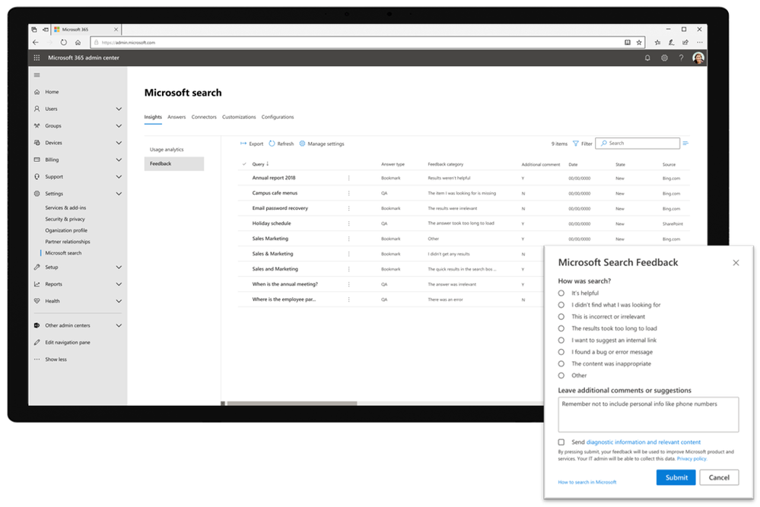Expand the Setup navigation section

coord(119,268)
